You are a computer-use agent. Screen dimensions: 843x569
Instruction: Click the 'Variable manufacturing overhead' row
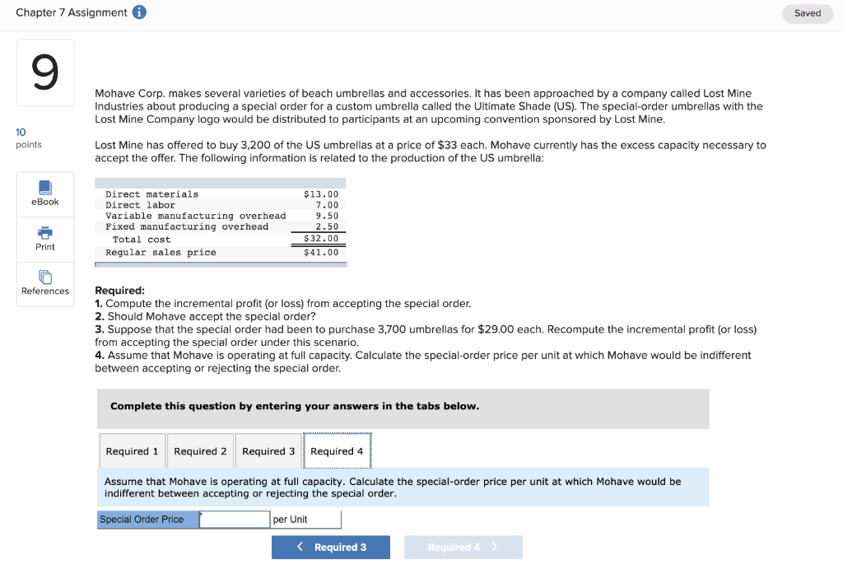pos(221,216)
